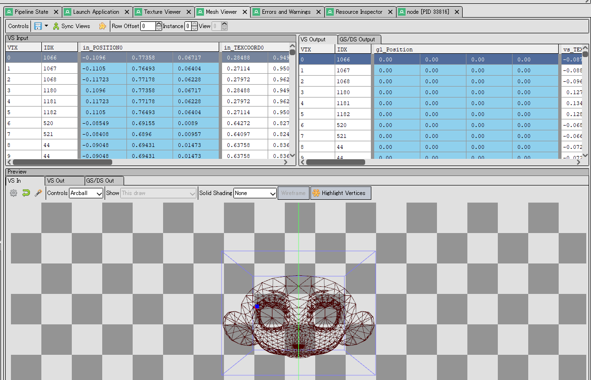591x380 pixels.
Task: Select vertex row 3 in VS Input table
Action: point(24,90)
